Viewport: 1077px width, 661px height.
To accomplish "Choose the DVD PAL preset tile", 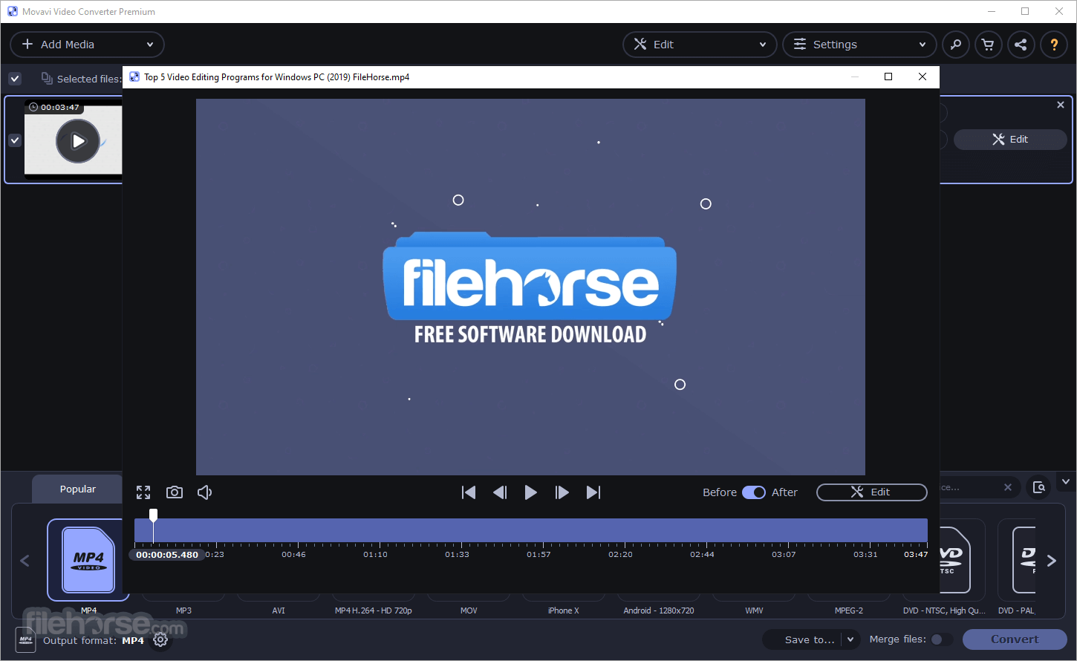I will pyautogui.click(x=1017, y=560).
